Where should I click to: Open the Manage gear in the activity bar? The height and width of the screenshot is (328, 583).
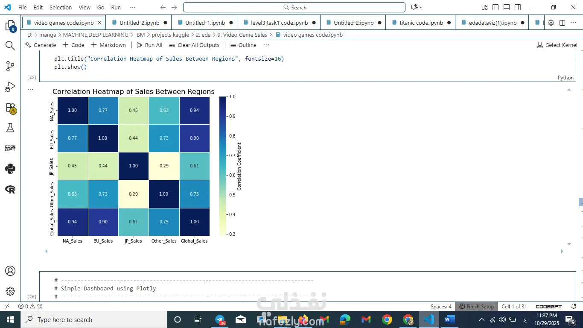click(10, 291)
